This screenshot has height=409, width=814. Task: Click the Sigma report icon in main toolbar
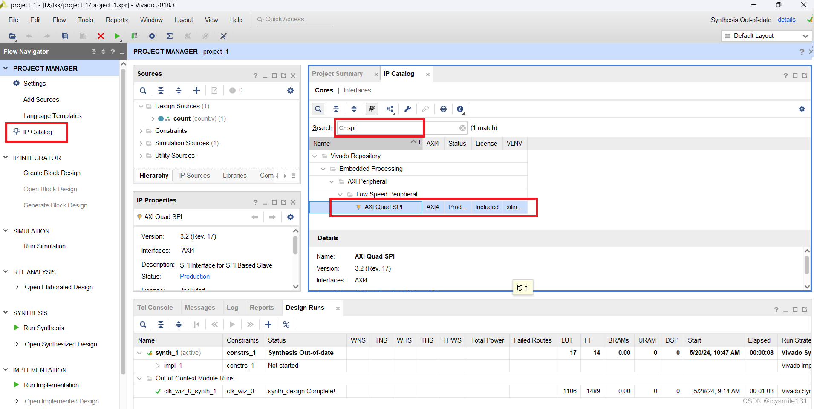[170, 36]
